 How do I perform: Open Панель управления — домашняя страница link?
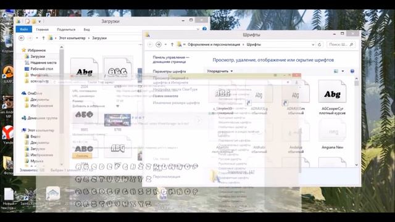coord(171,59)
